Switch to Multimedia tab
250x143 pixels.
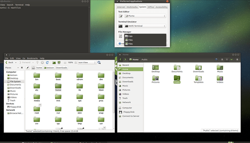(x=132, y=7)
